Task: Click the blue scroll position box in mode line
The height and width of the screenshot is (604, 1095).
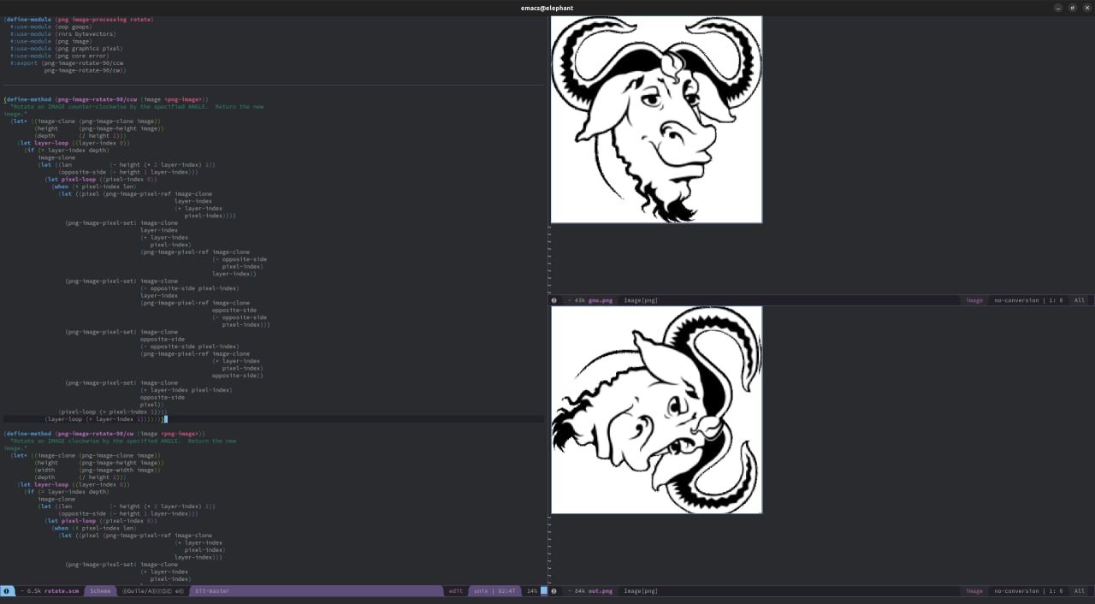Action: (544, 591)
